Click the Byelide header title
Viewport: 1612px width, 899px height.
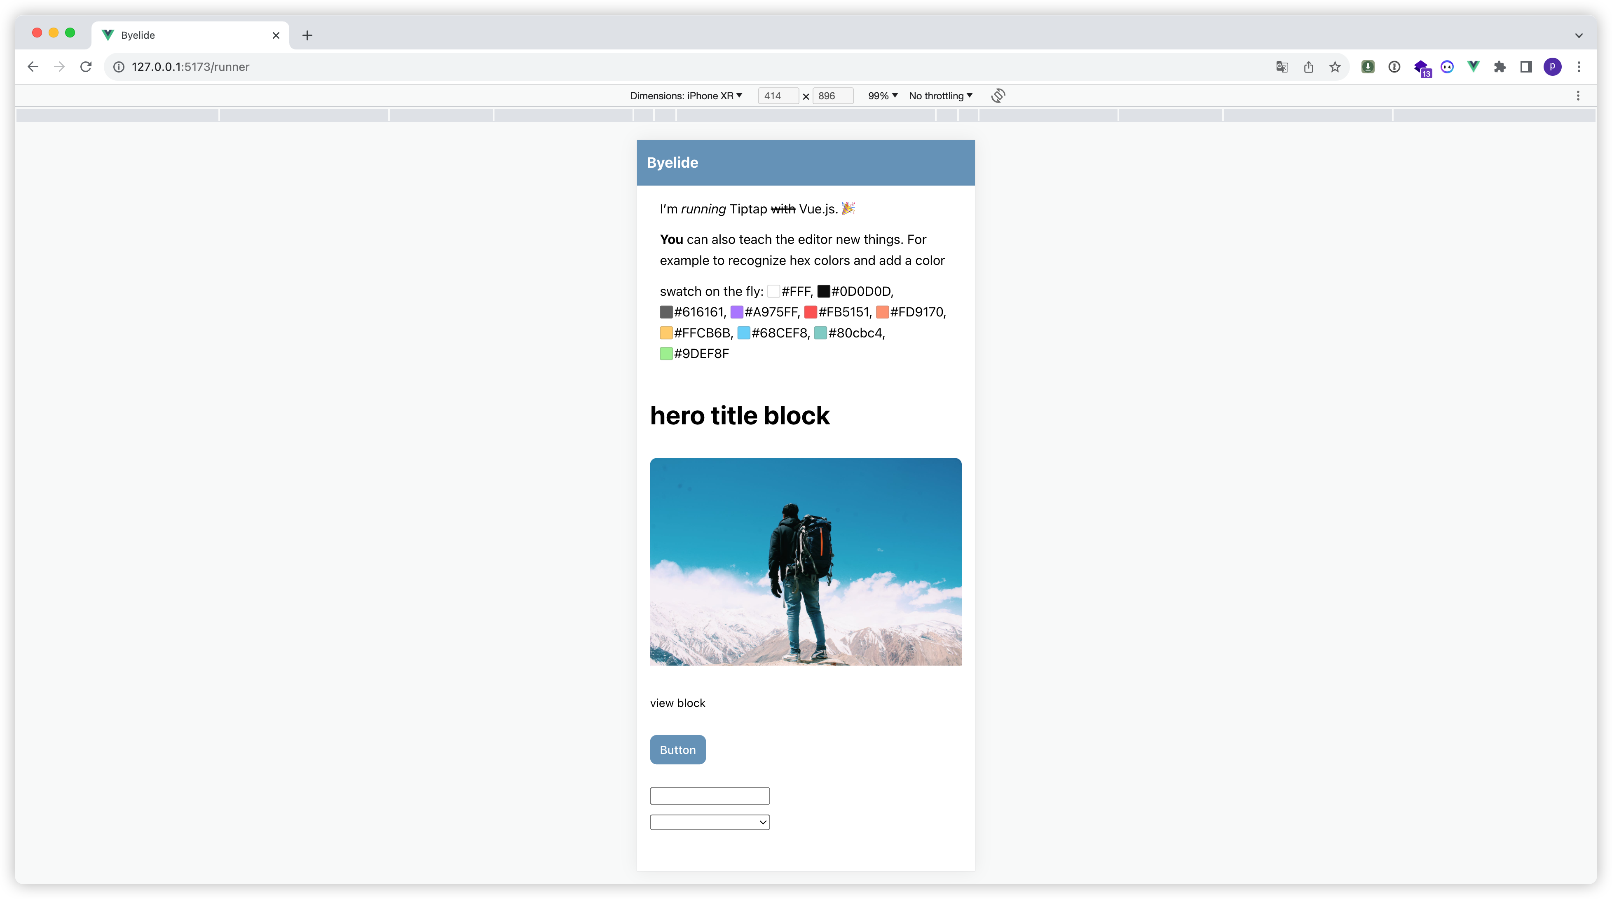point(672,163)
